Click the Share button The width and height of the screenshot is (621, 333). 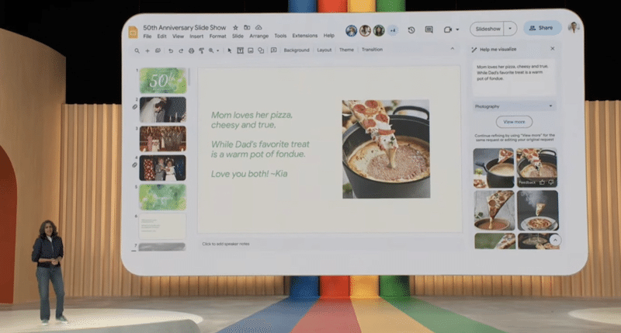click(542, 28)
